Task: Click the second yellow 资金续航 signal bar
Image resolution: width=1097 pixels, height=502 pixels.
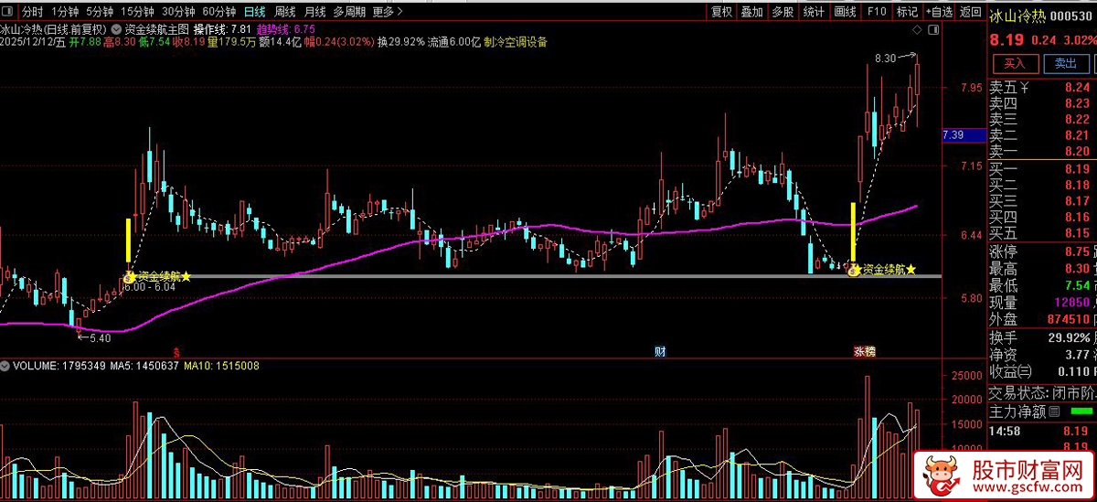Action: 853,232
